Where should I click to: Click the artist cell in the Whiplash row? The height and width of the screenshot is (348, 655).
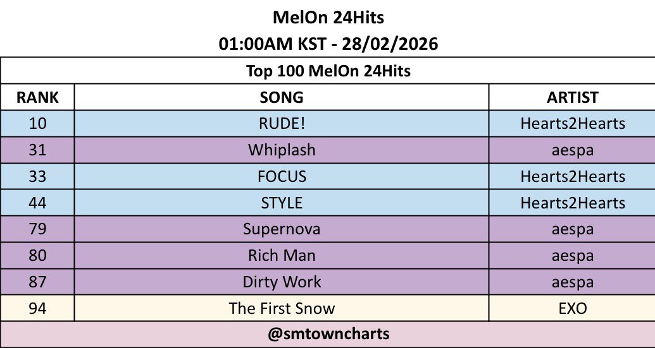572,150
